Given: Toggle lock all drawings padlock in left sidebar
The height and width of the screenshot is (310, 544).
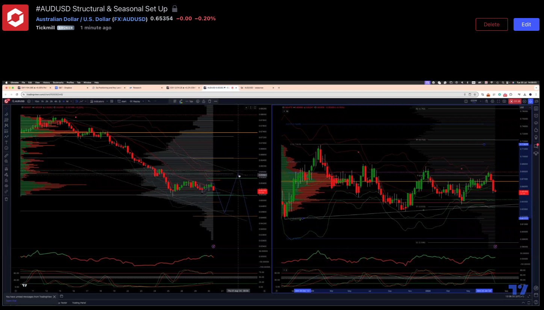Looking at the screenshot, I should 6,180.
